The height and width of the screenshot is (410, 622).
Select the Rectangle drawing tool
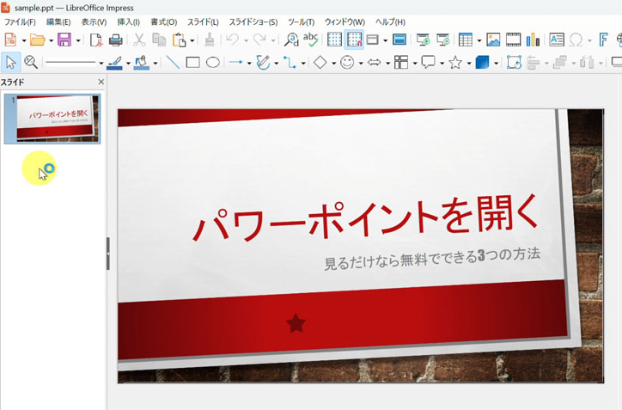[192, 62]
